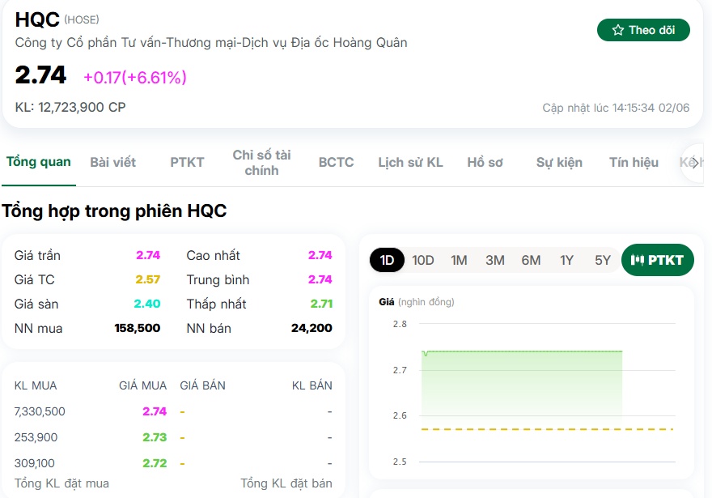This screenshot has width=712, height=498.
Task: Click the bid price 2.72
Action: coord(155,463)
